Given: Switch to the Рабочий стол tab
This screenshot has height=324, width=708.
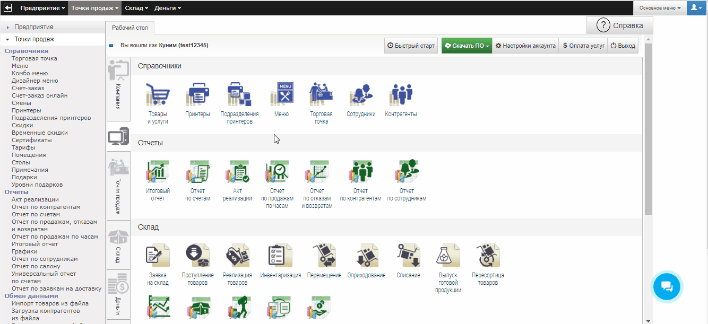Looking at the screenshot, I should click(x=130, y=28).
